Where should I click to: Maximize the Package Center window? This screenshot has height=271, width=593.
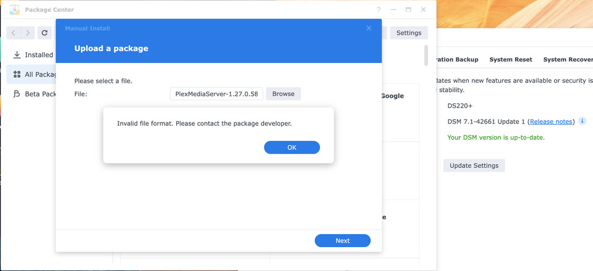coord(408,10)
